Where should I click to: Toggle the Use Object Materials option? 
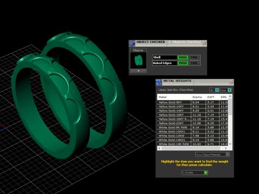click(x=213, y=155)
